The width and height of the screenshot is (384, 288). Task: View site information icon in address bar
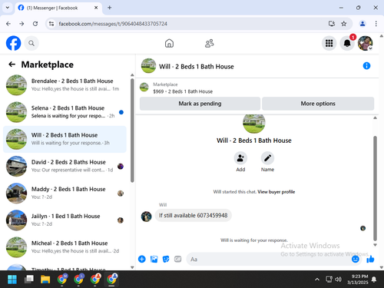pyautogui.click(x=51, y=24)
